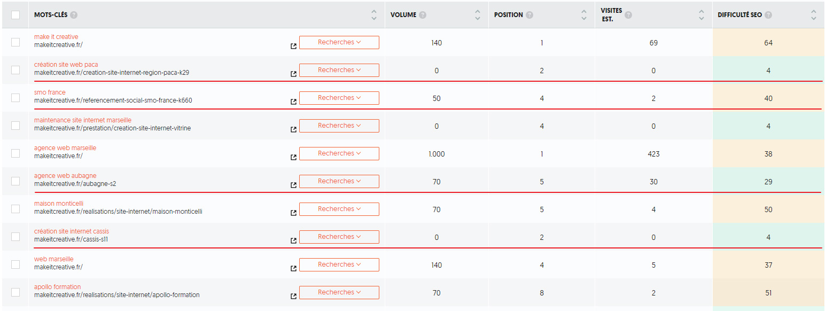Image resolution: width=826 pixels, height=311 pixels.
Task: Sort table by VOLUME column arrows
Action: pos(478,15)
